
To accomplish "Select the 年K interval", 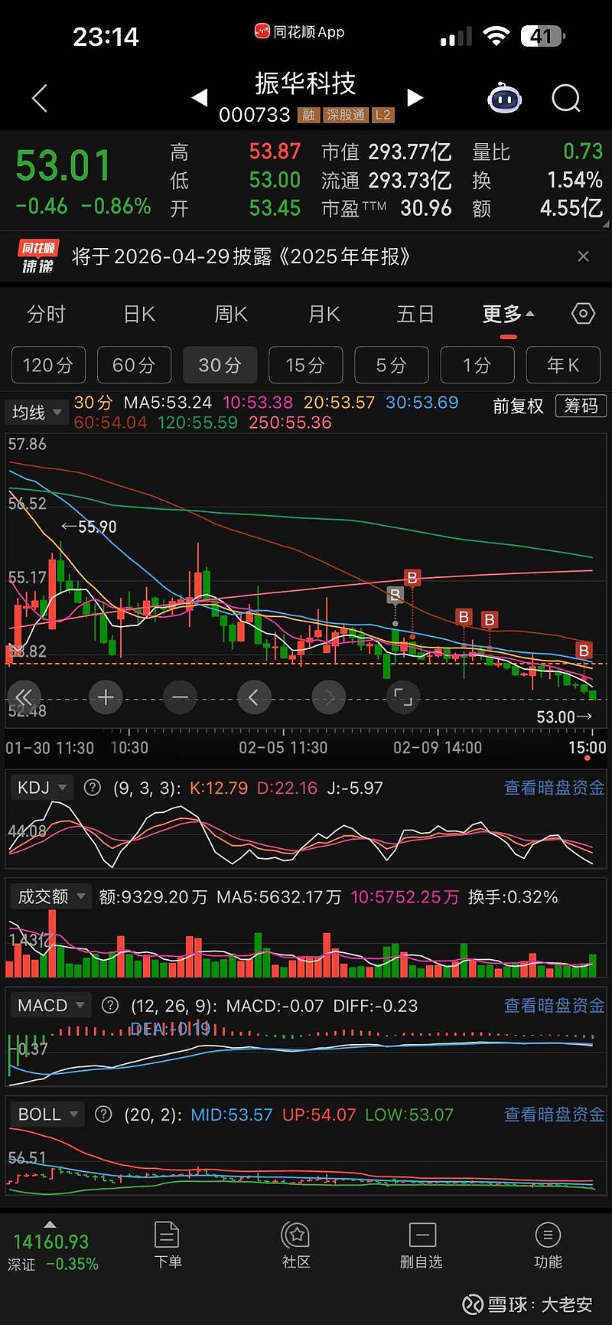I will coord(564,365).
